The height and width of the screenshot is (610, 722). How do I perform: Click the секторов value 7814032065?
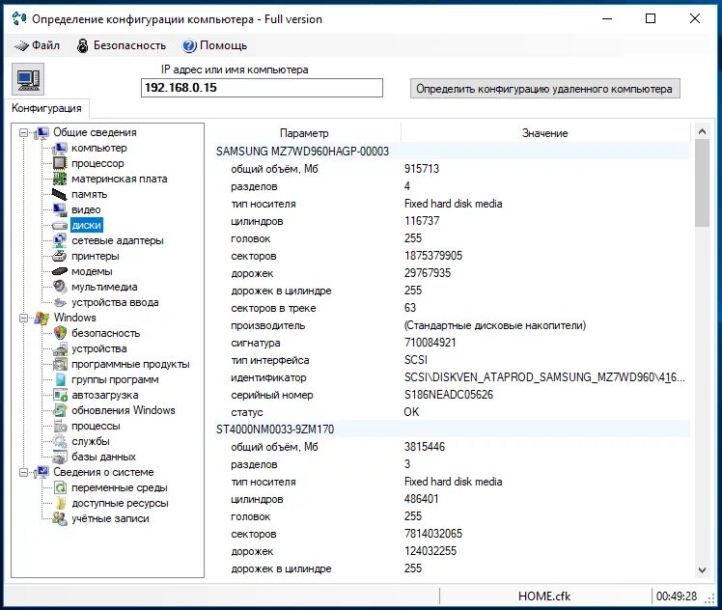point(433,534)
